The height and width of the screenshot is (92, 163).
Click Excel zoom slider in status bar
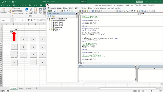point(152,91)
